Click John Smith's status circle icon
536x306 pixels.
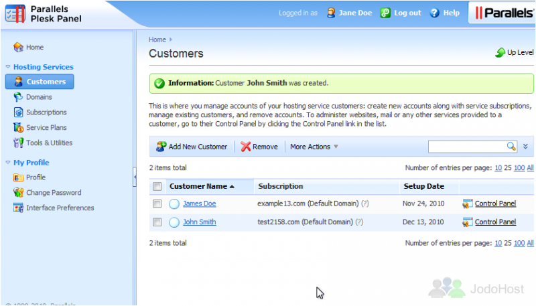174,222
